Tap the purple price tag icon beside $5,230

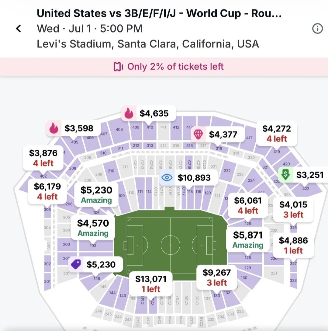pos(76,264)
